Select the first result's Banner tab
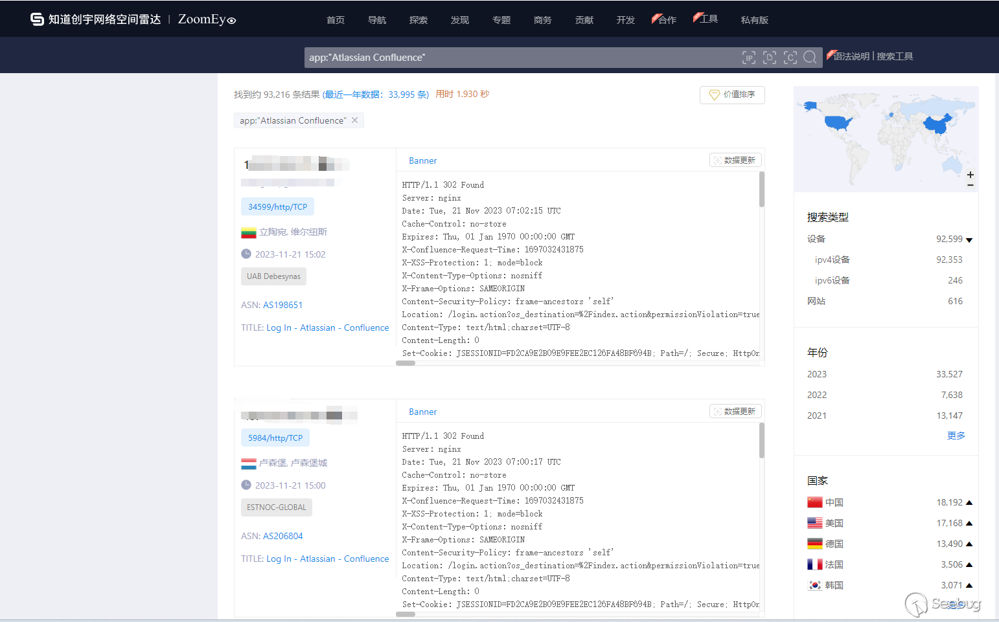Screen dimensions: 999x622 pyautogui.click(x=423, y=161)
